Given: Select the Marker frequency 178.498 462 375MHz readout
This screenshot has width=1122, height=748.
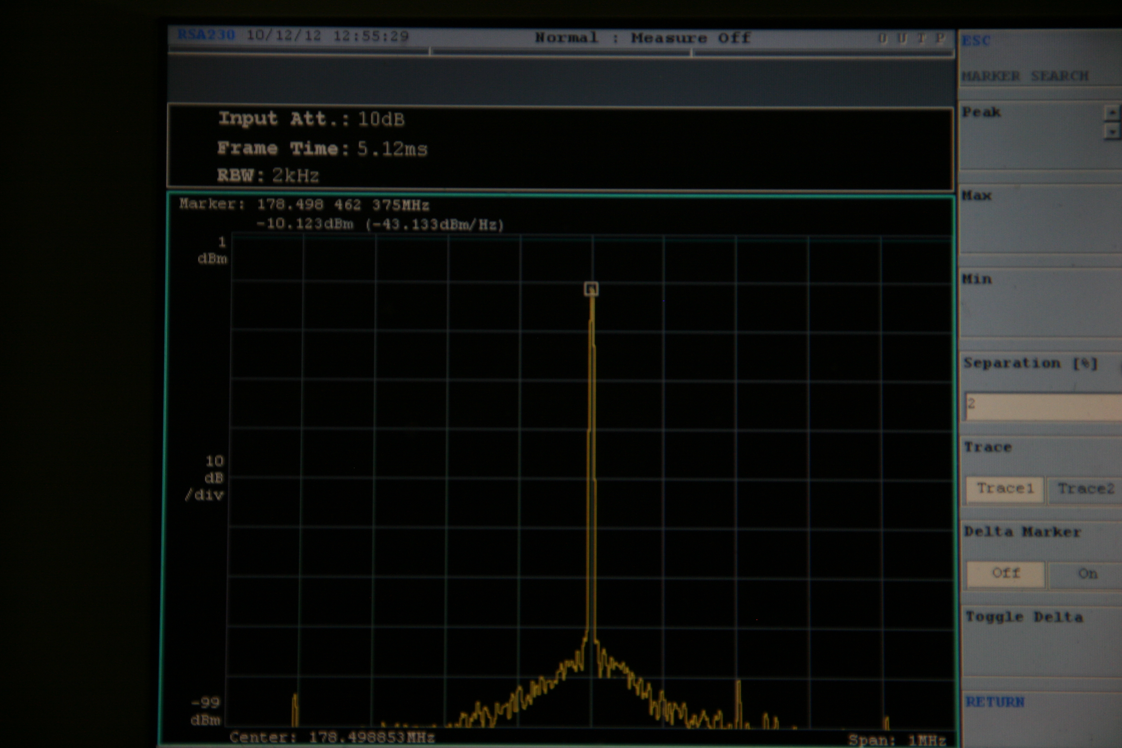Looking at the screenshot, I should pyautogui.click(x=343, y=205).
